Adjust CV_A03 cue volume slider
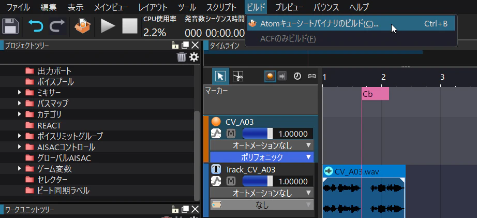 point(258,134)
